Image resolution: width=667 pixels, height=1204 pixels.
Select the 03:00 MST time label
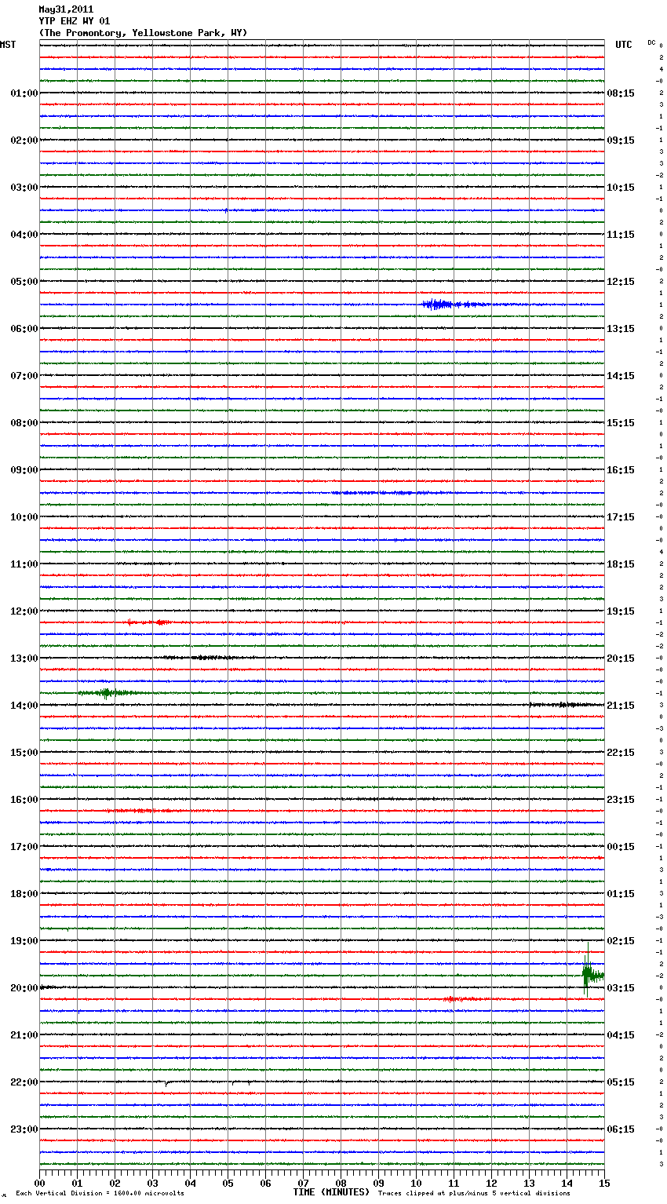(x=24, y=188)
